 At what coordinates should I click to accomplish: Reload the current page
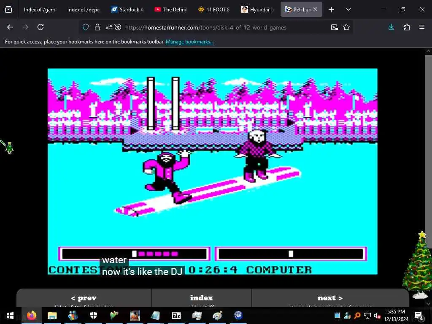tap(40, 27)
